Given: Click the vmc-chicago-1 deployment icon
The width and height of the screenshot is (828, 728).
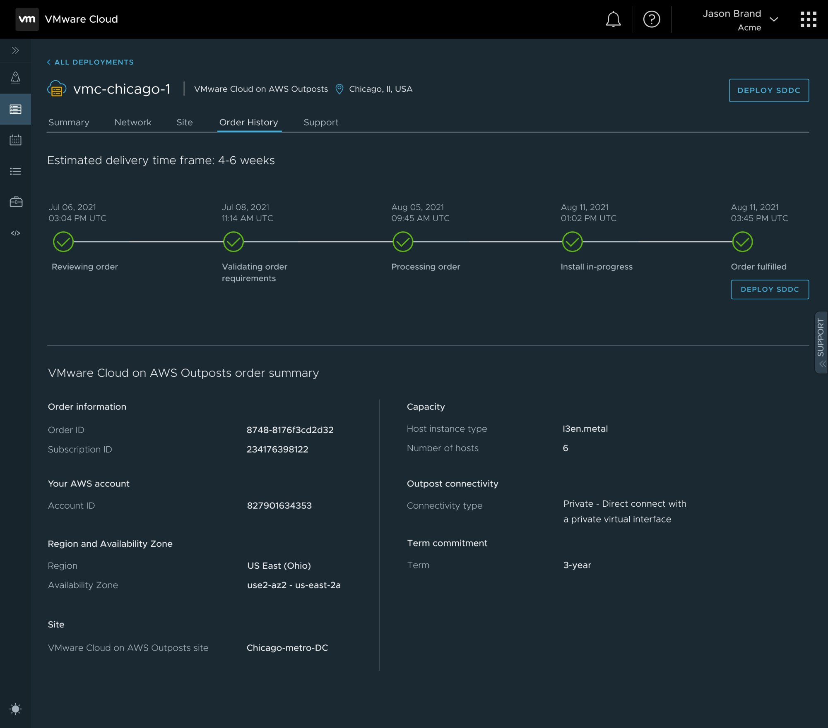Looking at the screenshot, I should [x=56, y=89].
